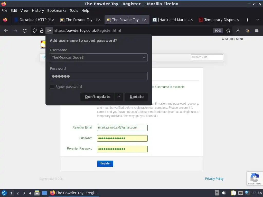
Task: Open the View menu
Action: pyautogui.click(x=24, y=11)
